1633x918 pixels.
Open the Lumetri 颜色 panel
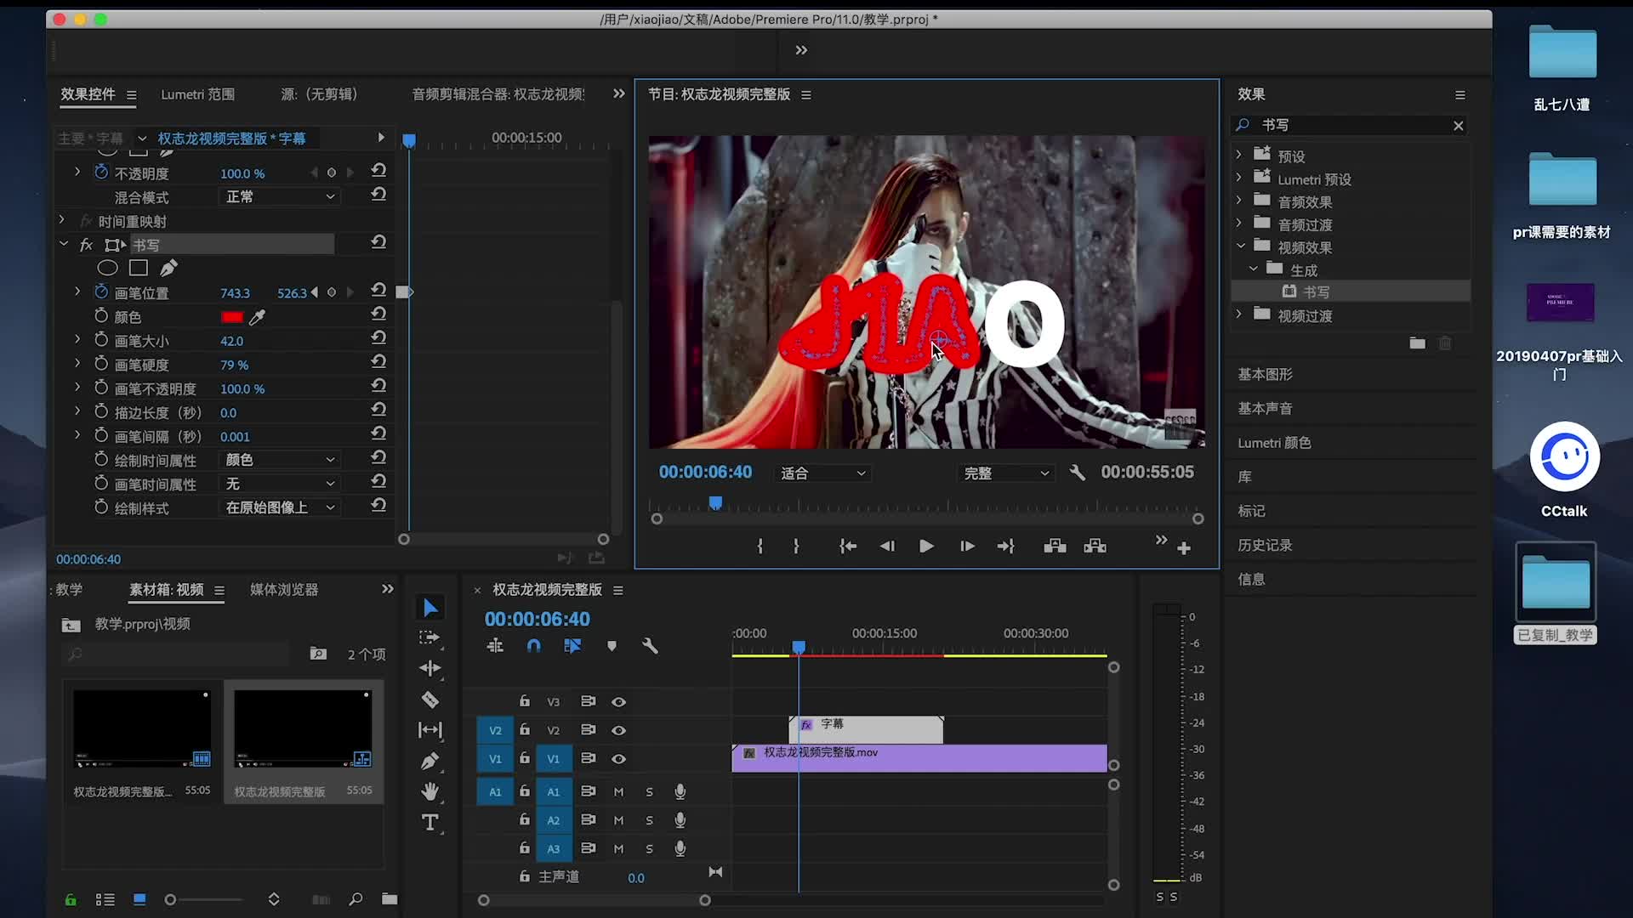(1274, 443)
